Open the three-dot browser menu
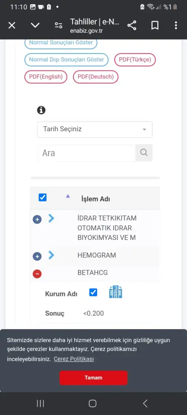The width and height of the screenshot is (187, 415). pos(176,26)
